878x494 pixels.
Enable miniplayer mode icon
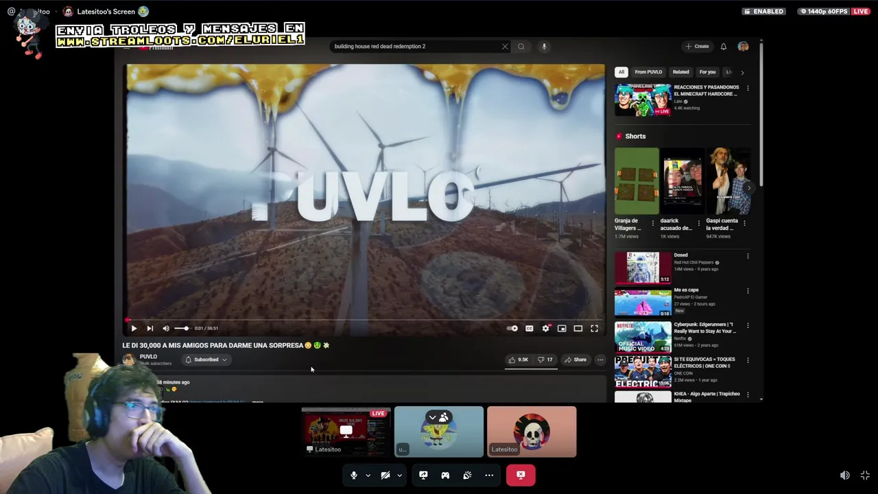562,329
